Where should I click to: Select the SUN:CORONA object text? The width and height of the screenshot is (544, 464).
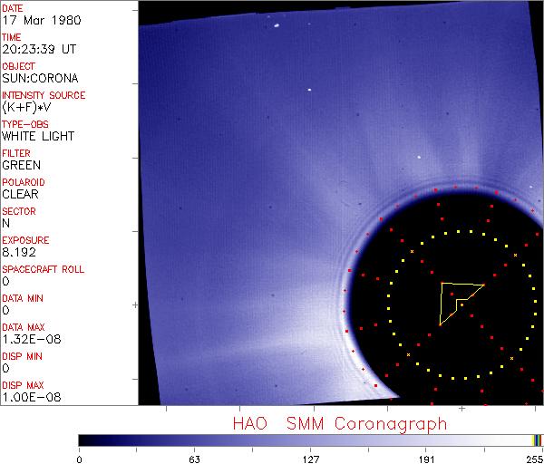click(x=40, y=78)
